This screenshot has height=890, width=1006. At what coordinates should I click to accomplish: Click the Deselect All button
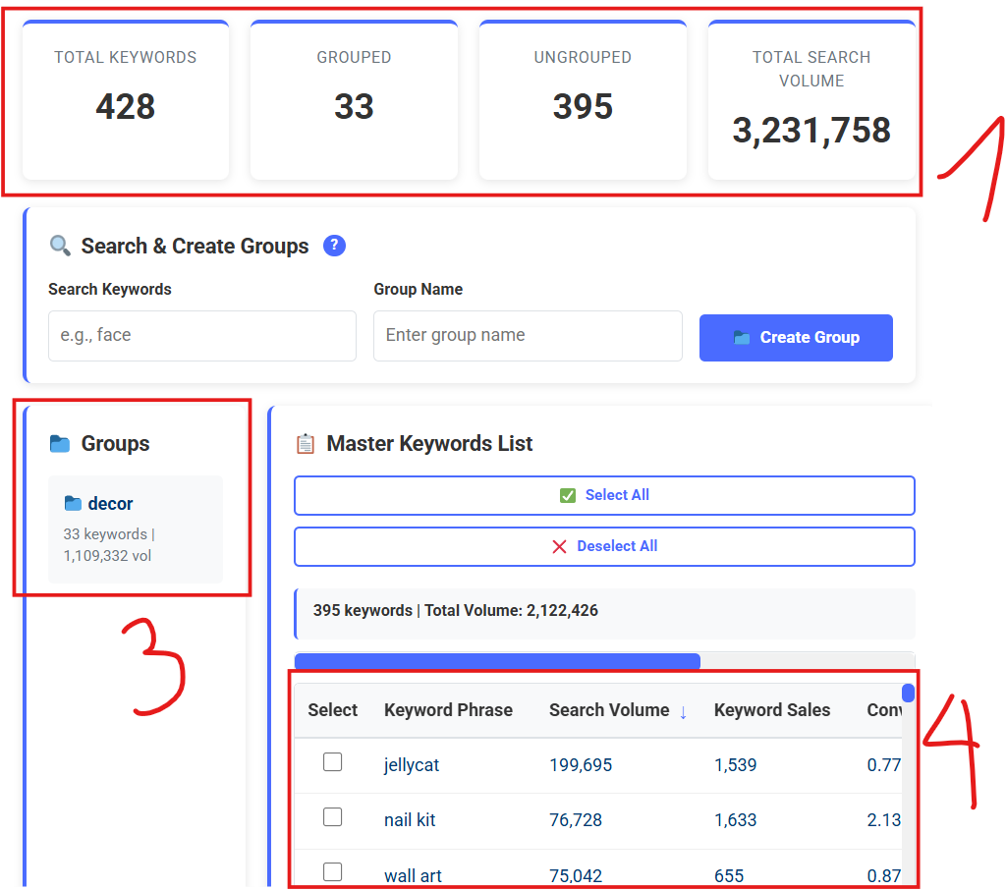pyautogui.click(x=604, y=546)
